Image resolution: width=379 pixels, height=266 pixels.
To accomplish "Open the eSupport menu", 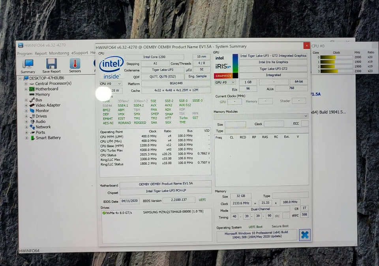I will 80,53.
